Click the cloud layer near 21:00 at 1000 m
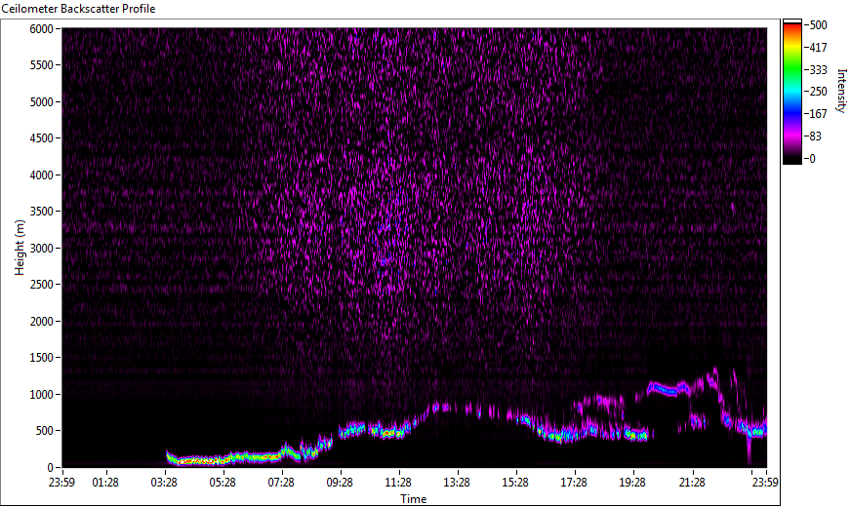 pos(671,388)
